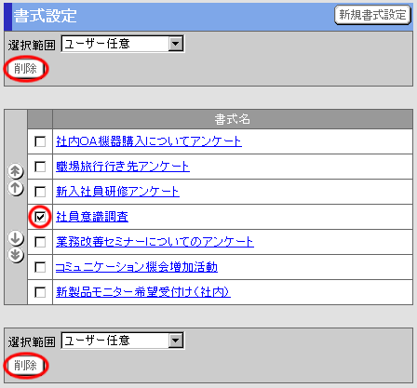The width and height of the screenshot is (417, 388).
Task: Click the top 削除 button
Action: coord(26,69)
